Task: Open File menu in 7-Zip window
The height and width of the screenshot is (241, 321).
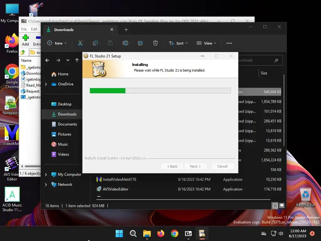Action: (x=24, y=29)
